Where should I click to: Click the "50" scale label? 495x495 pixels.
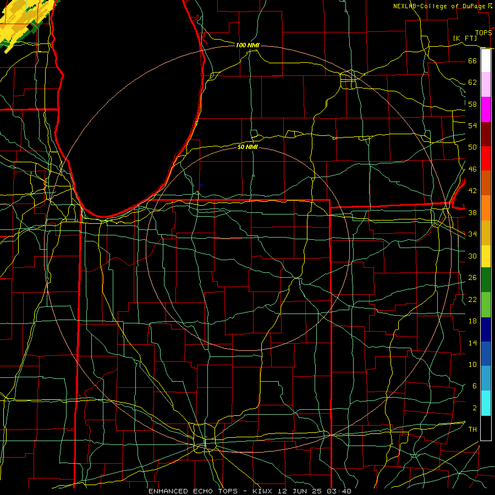click(472, 147)
